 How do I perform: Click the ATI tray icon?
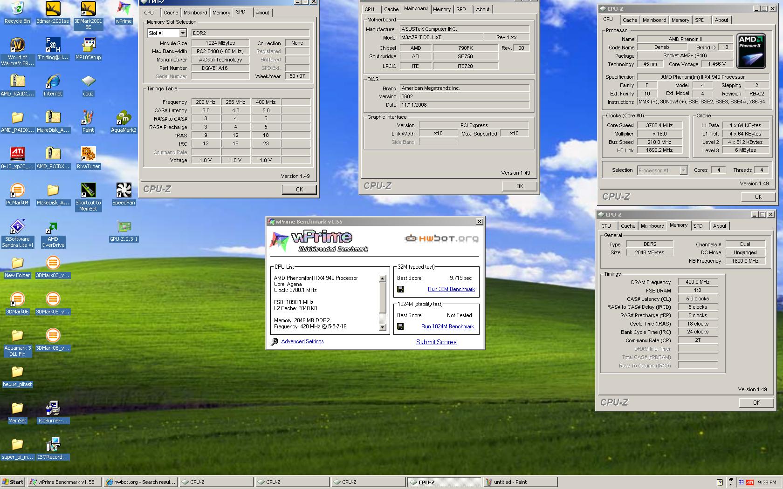tap(750, 482)
